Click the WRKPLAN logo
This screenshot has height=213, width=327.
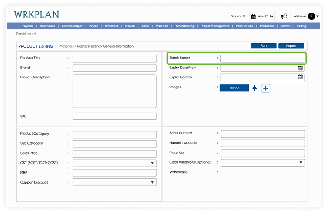[x=36, y=14]
